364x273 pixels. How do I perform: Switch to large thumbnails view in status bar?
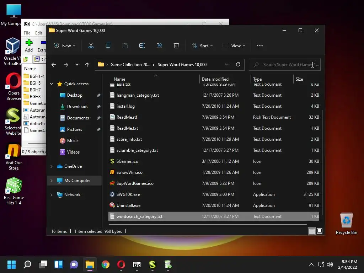coord(320,231)
